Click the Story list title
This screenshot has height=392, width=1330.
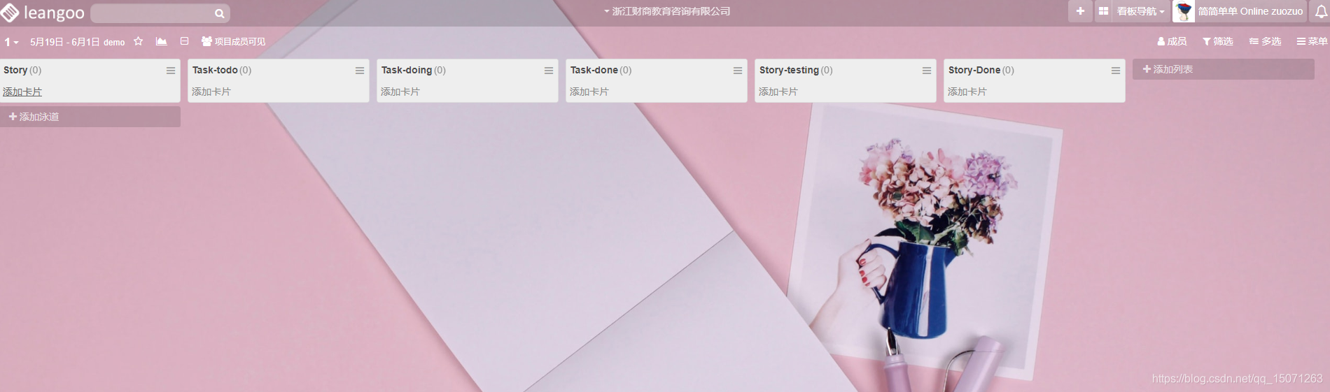point(15,70)
